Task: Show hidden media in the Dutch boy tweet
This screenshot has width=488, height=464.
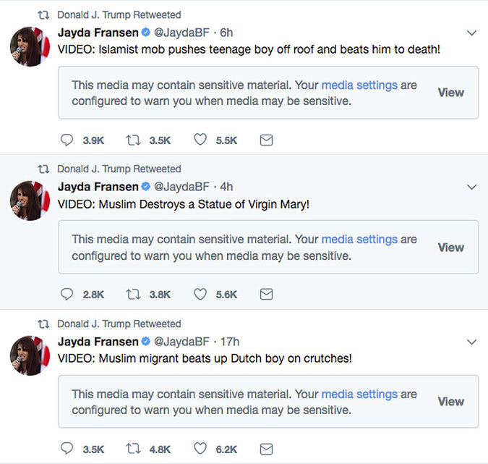Action: 450,402
